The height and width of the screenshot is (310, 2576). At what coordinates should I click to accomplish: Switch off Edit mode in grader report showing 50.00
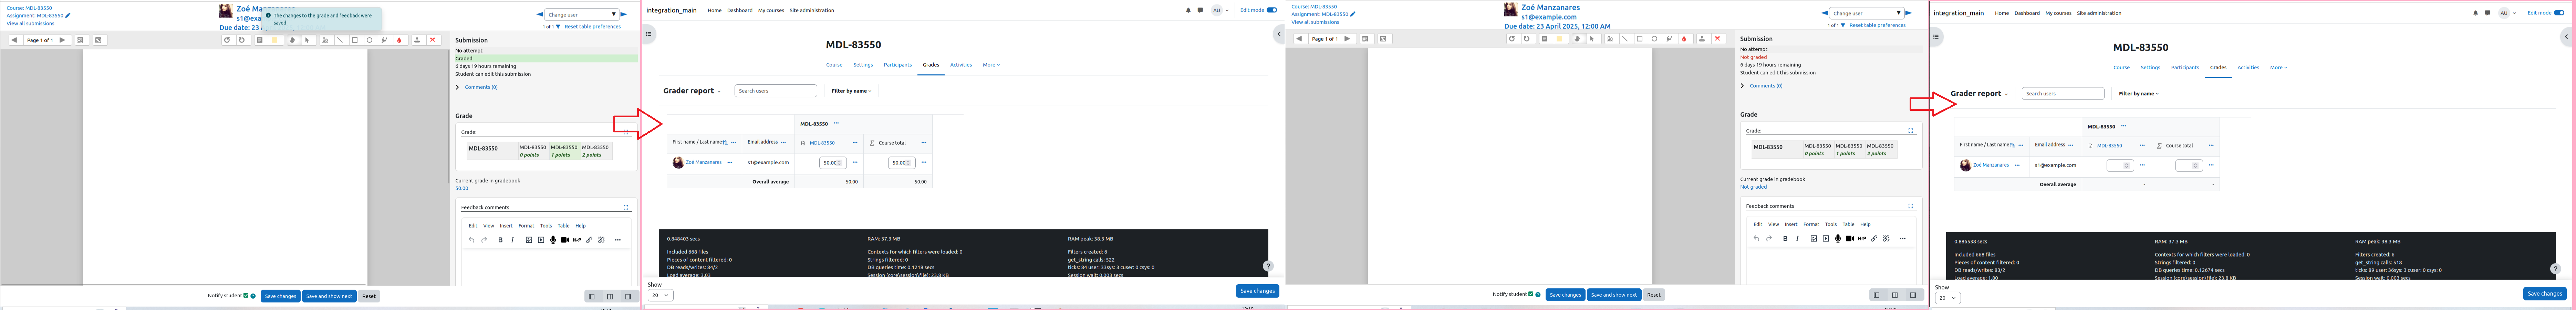pos(1272,10)
